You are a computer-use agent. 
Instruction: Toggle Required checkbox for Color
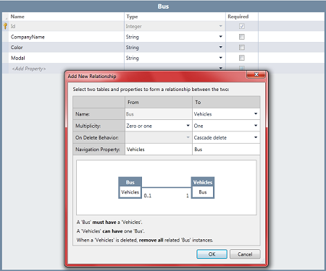point(241,47)
